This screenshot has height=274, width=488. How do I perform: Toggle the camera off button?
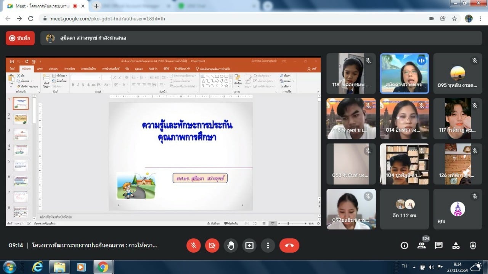(x=212, y=245)
